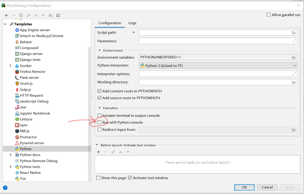304x194 pixels.
Task: Check Allow parallel run
Action: 269,15
